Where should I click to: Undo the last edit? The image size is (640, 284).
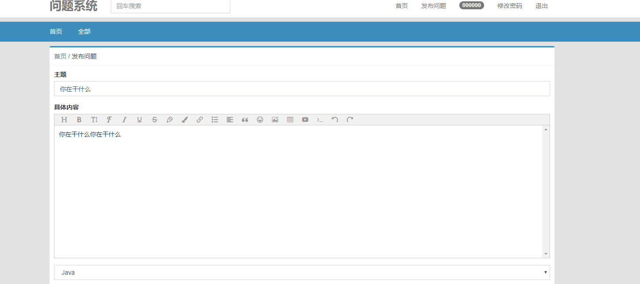[335, 120]
